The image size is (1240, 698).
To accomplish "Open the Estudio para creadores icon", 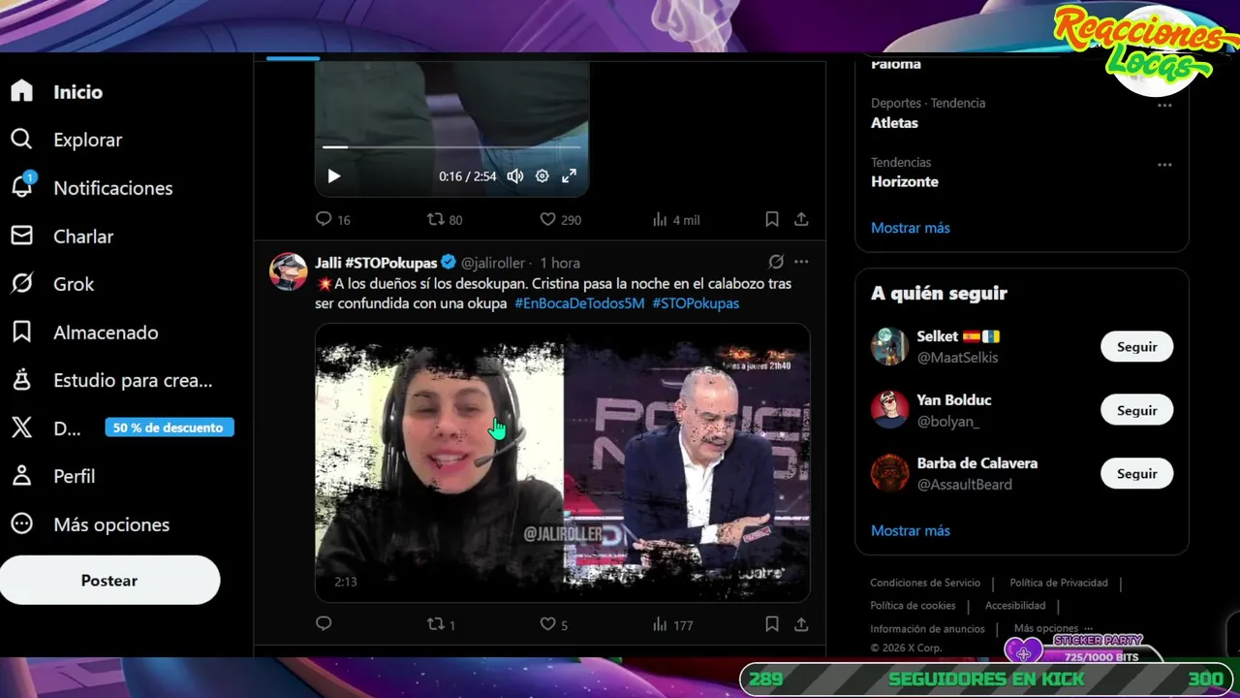I will 21,380.
